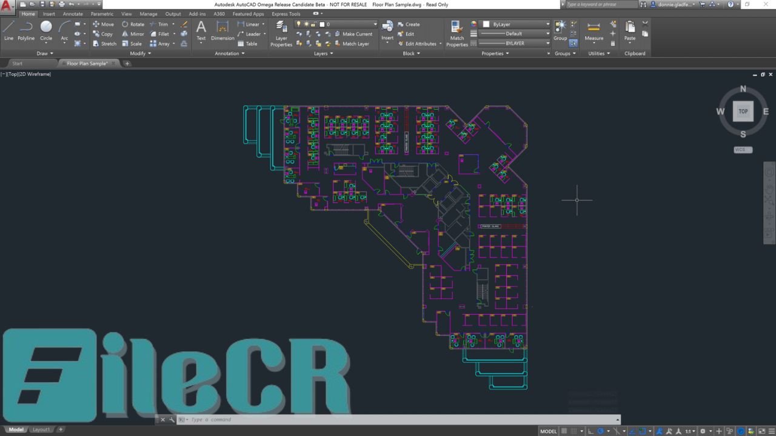The width and height of the screenshot is (776, 436).
Task: Click the Match Properties tool
Action: [457, 33]
